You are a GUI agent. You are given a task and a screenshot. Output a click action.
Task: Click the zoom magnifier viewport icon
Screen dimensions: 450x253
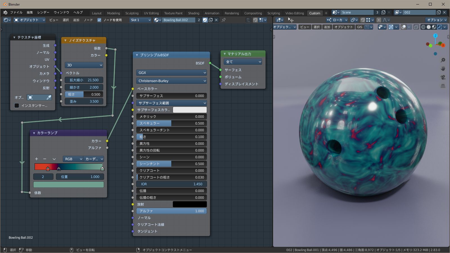tap(443, 60)
